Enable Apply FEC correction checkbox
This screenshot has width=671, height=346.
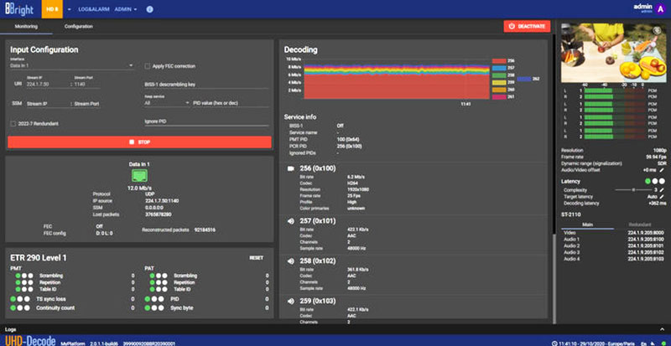[148, 65]
